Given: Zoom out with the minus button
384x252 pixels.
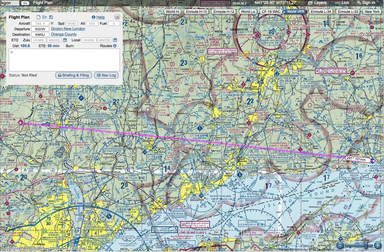Looking at the screenshot, I should click(340, 245).
